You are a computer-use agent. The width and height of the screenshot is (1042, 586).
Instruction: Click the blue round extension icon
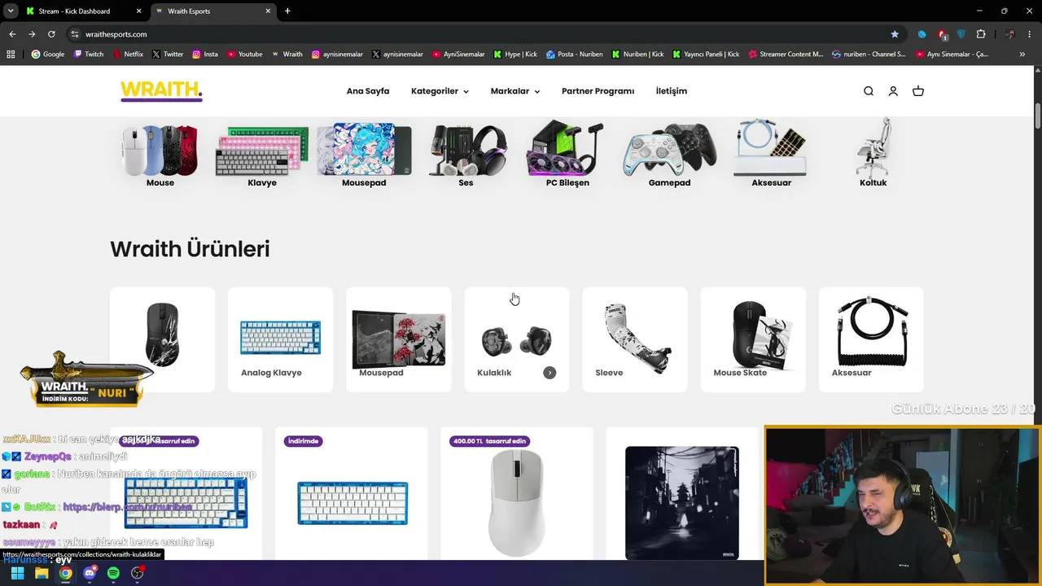922,34
